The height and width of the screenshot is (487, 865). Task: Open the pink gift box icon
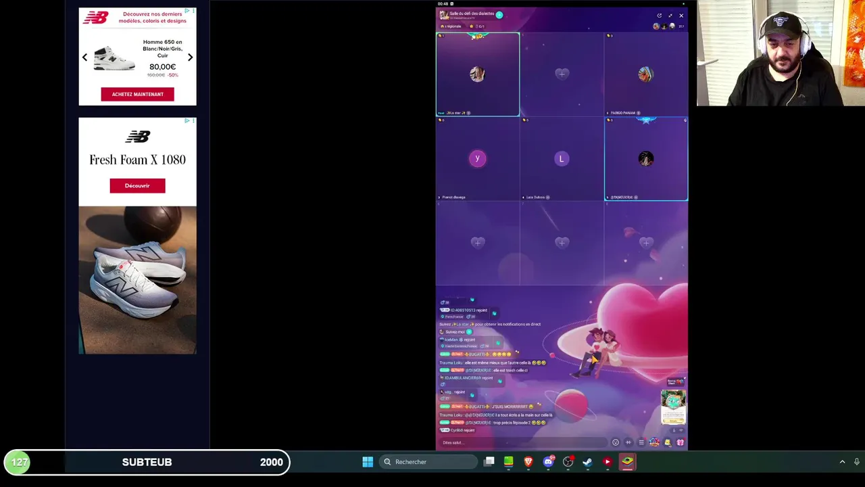point(681,442)
